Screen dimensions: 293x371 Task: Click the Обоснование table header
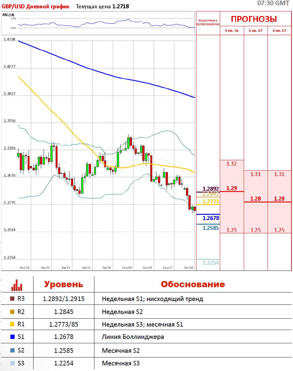click(x=193, y=284)
